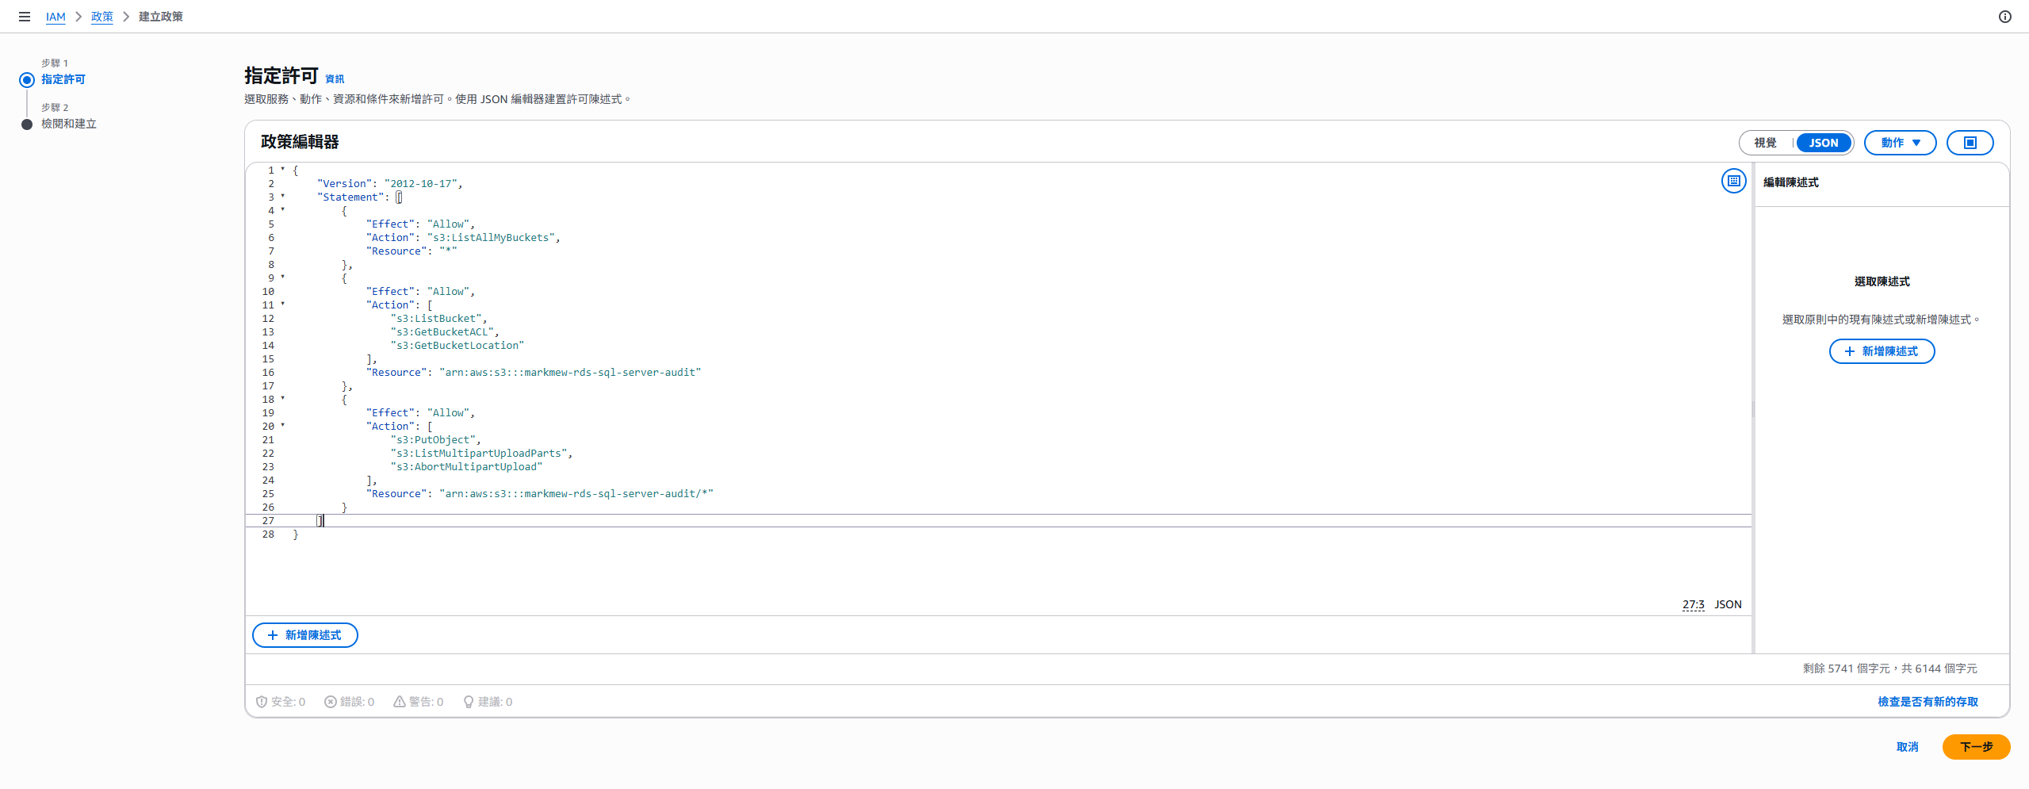This screenshot has height=789, width=2029.
Task: Collapse the Statement array fold arrow on line 3
Action: coord(282,196)
